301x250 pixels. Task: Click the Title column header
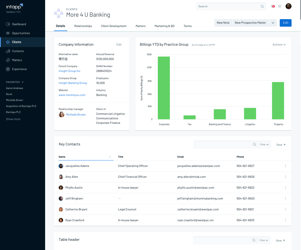click(121, 157)
